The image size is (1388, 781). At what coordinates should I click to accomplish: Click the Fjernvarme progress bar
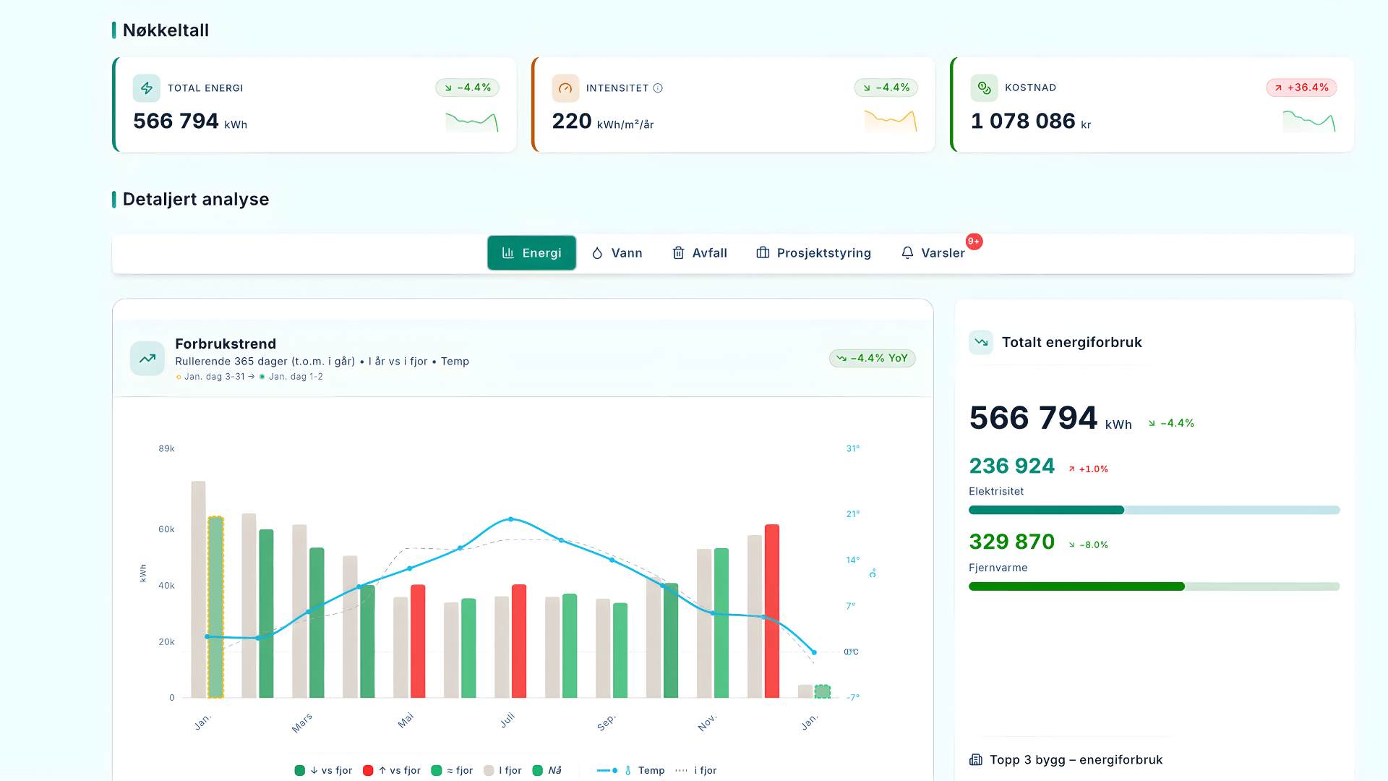(1154, 586)
